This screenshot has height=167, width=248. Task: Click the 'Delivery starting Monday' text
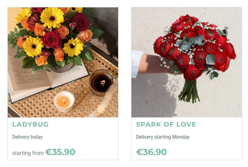pyautogui.click(x=163, y=137)
